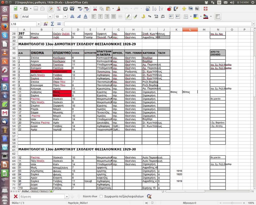Open the font color dropdown arrow
This screenshot has width=256, height=205.
[x=211, y=16]
